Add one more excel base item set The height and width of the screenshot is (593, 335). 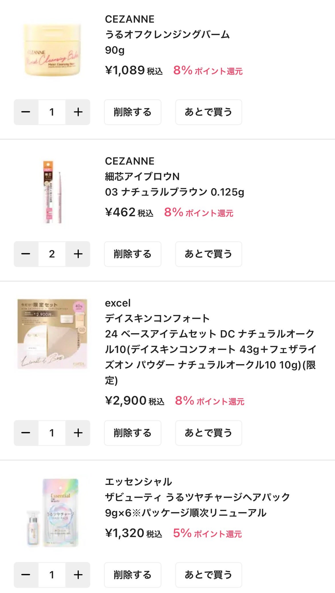[78, 433]
